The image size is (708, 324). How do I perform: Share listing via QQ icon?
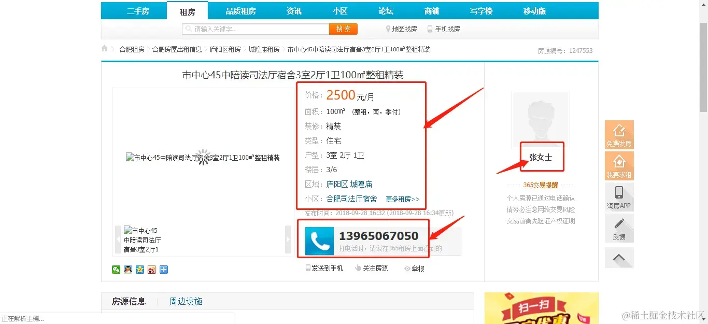[128, 270]
